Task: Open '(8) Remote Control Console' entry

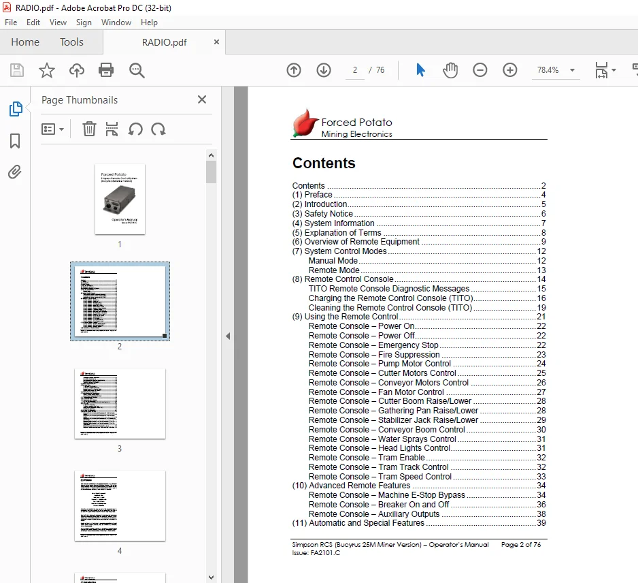Action: [419, 279]
